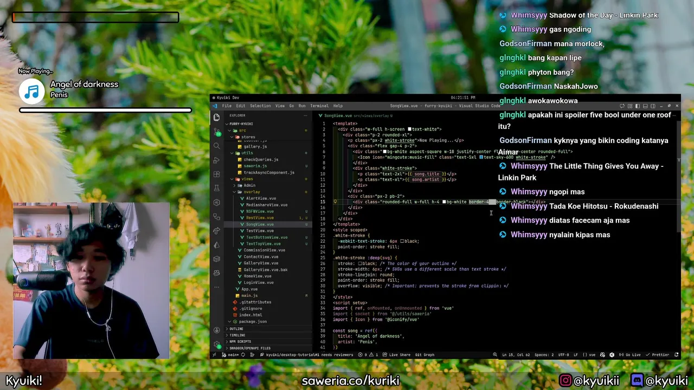Open the Help menu
The image size is (694, 390).
(338, 106)
